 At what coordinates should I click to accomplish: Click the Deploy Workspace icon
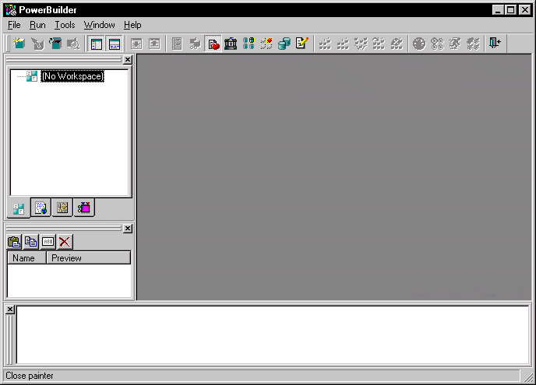tap(361, 44)
